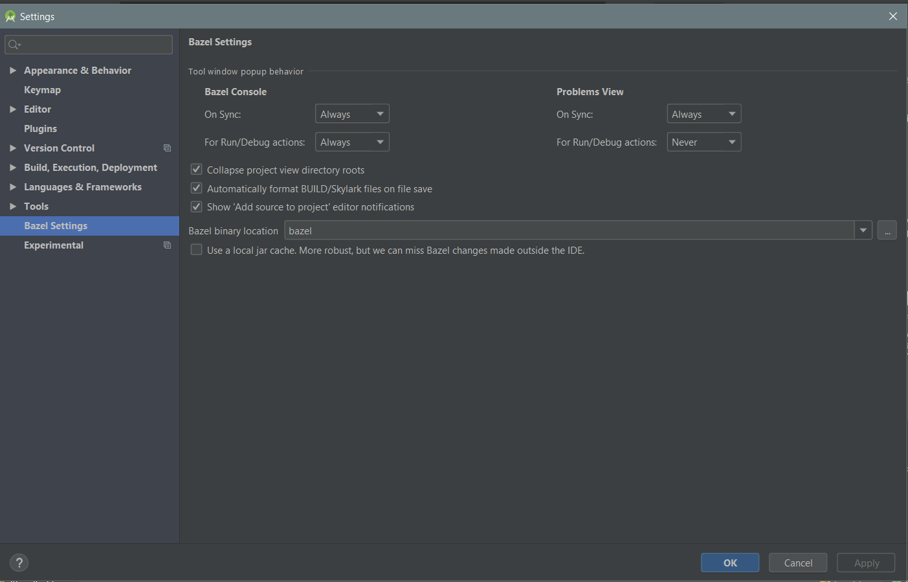Disable automatic formatting of BUILD/Skylark files
Viewport: 908px width, 582px height.
tap(196, 188)
